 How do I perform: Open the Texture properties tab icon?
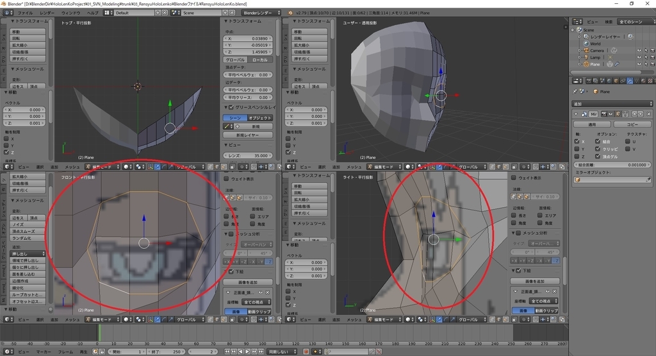tap(650, 80)
